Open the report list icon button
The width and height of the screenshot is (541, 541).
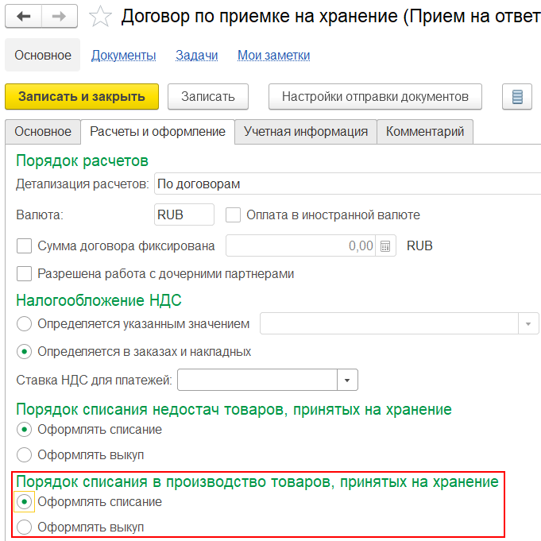tap(517, 97)
